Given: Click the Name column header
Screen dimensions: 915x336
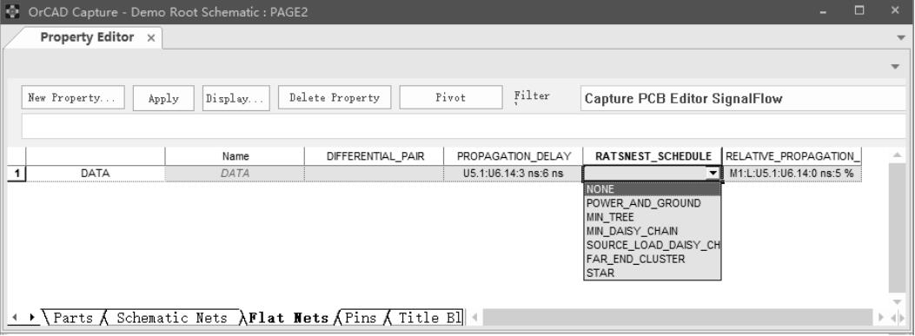Looking at the screenshot, I should click(x=235, y=156).
